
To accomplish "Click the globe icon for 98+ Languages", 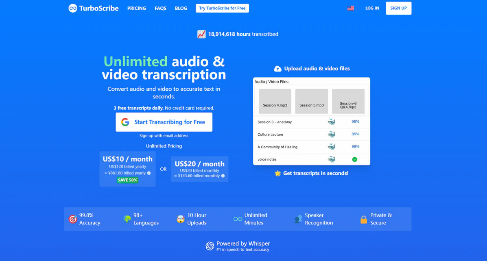I will coord(127,219).
